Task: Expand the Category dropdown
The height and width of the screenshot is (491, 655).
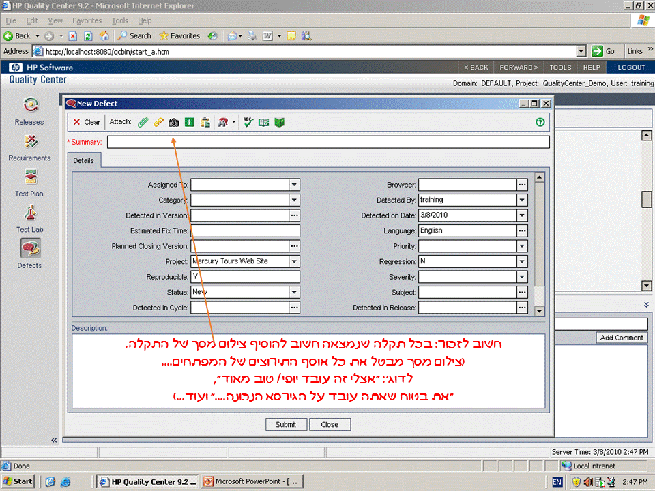Action: (x=294, y=200)
